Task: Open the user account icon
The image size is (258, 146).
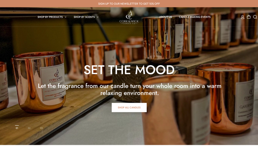Action: point(242,17)
